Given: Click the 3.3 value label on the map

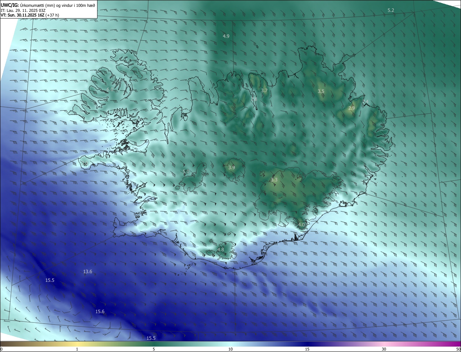Looking at the screenshot, I should coord(274,180).
